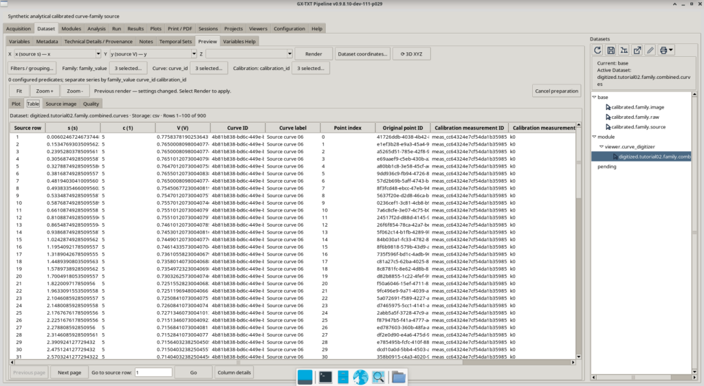
Task: Switch to the Plot view tab
Action: 16,104
